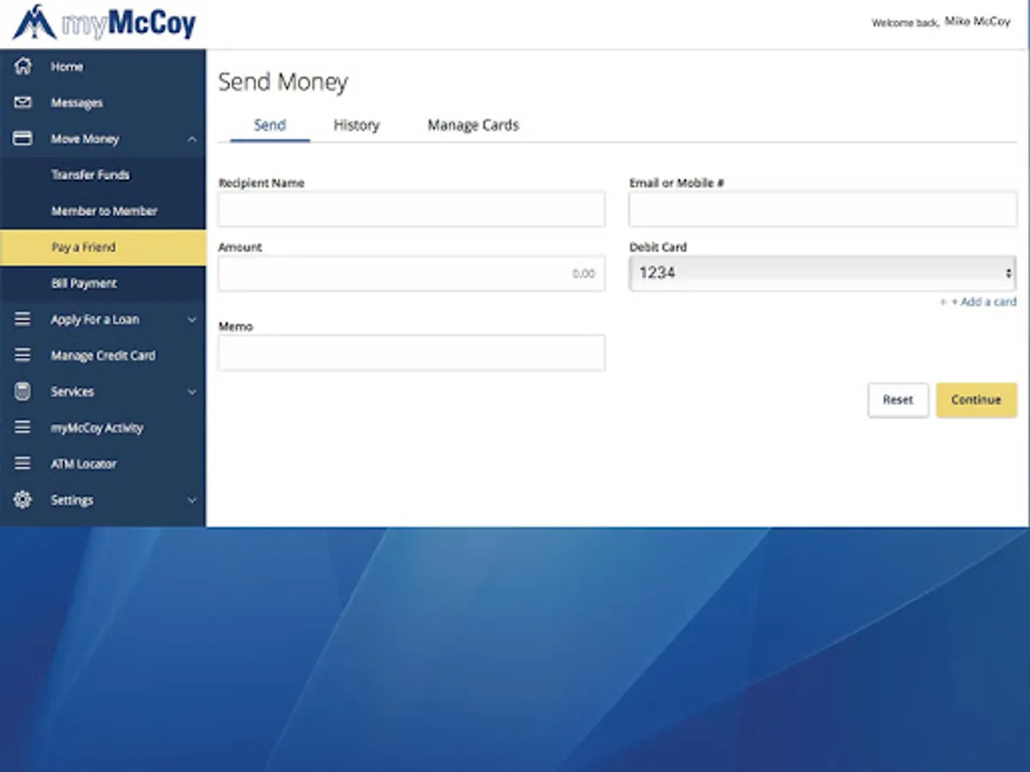Open Manage Credit Card page
The height and width of the screenshot is (772, 1030).
pos(103,355)
